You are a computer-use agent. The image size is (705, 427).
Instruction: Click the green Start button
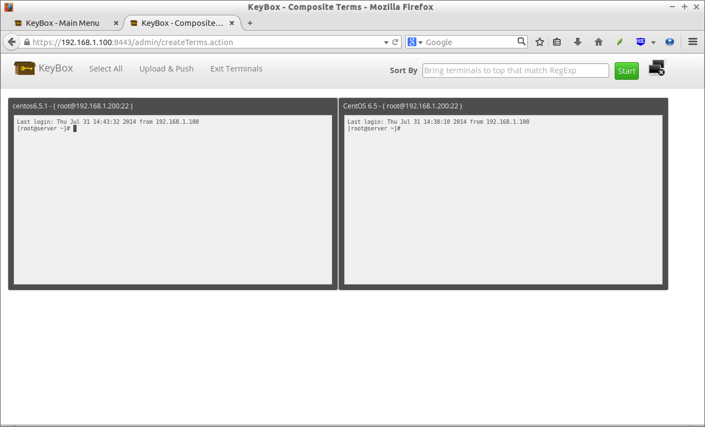pyautogui.click(x=627, y=71)
